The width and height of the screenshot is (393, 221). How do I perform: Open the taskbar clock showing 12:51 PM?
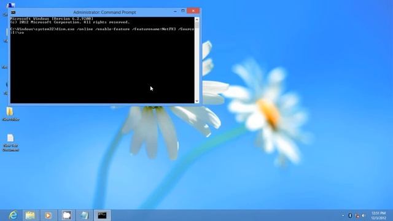[379, 215]
